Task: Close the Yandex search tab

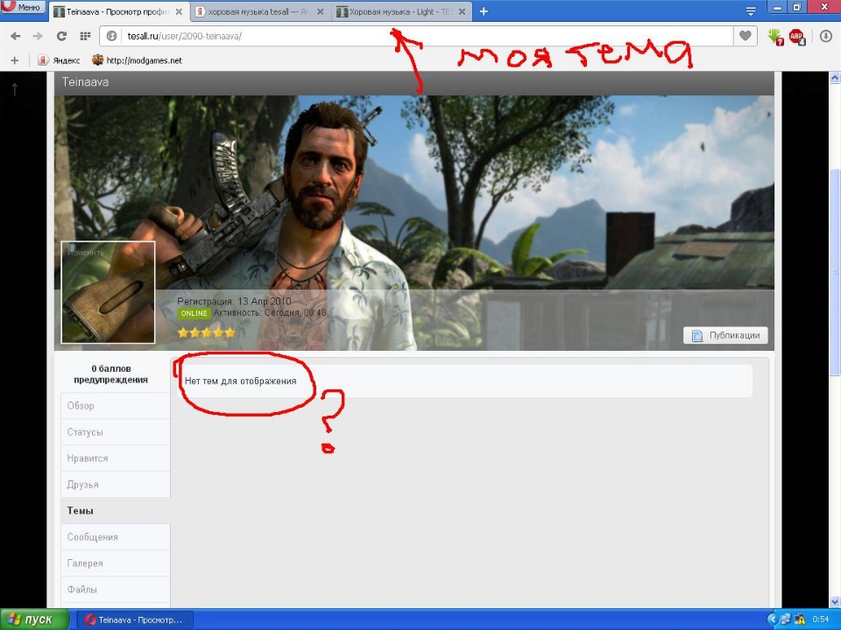Action: point(321,11)
